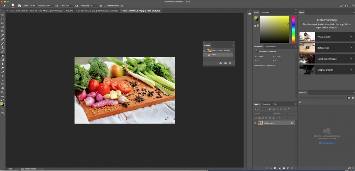Select the Move tool
This screenshot has height=171, width=355.
click(x=3, y=15)
